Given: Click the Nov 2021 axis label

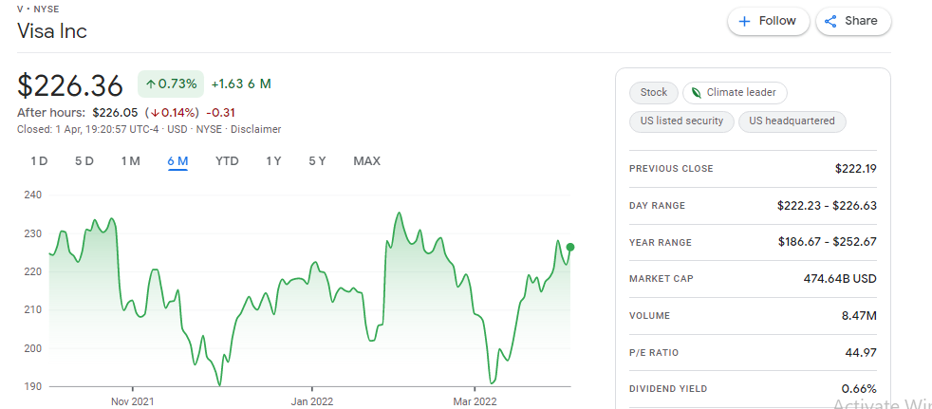Looking at the screenshot, I should click(132, 401).
